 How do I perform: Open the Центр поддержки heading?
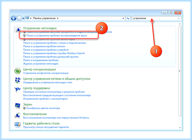point(36,88)
